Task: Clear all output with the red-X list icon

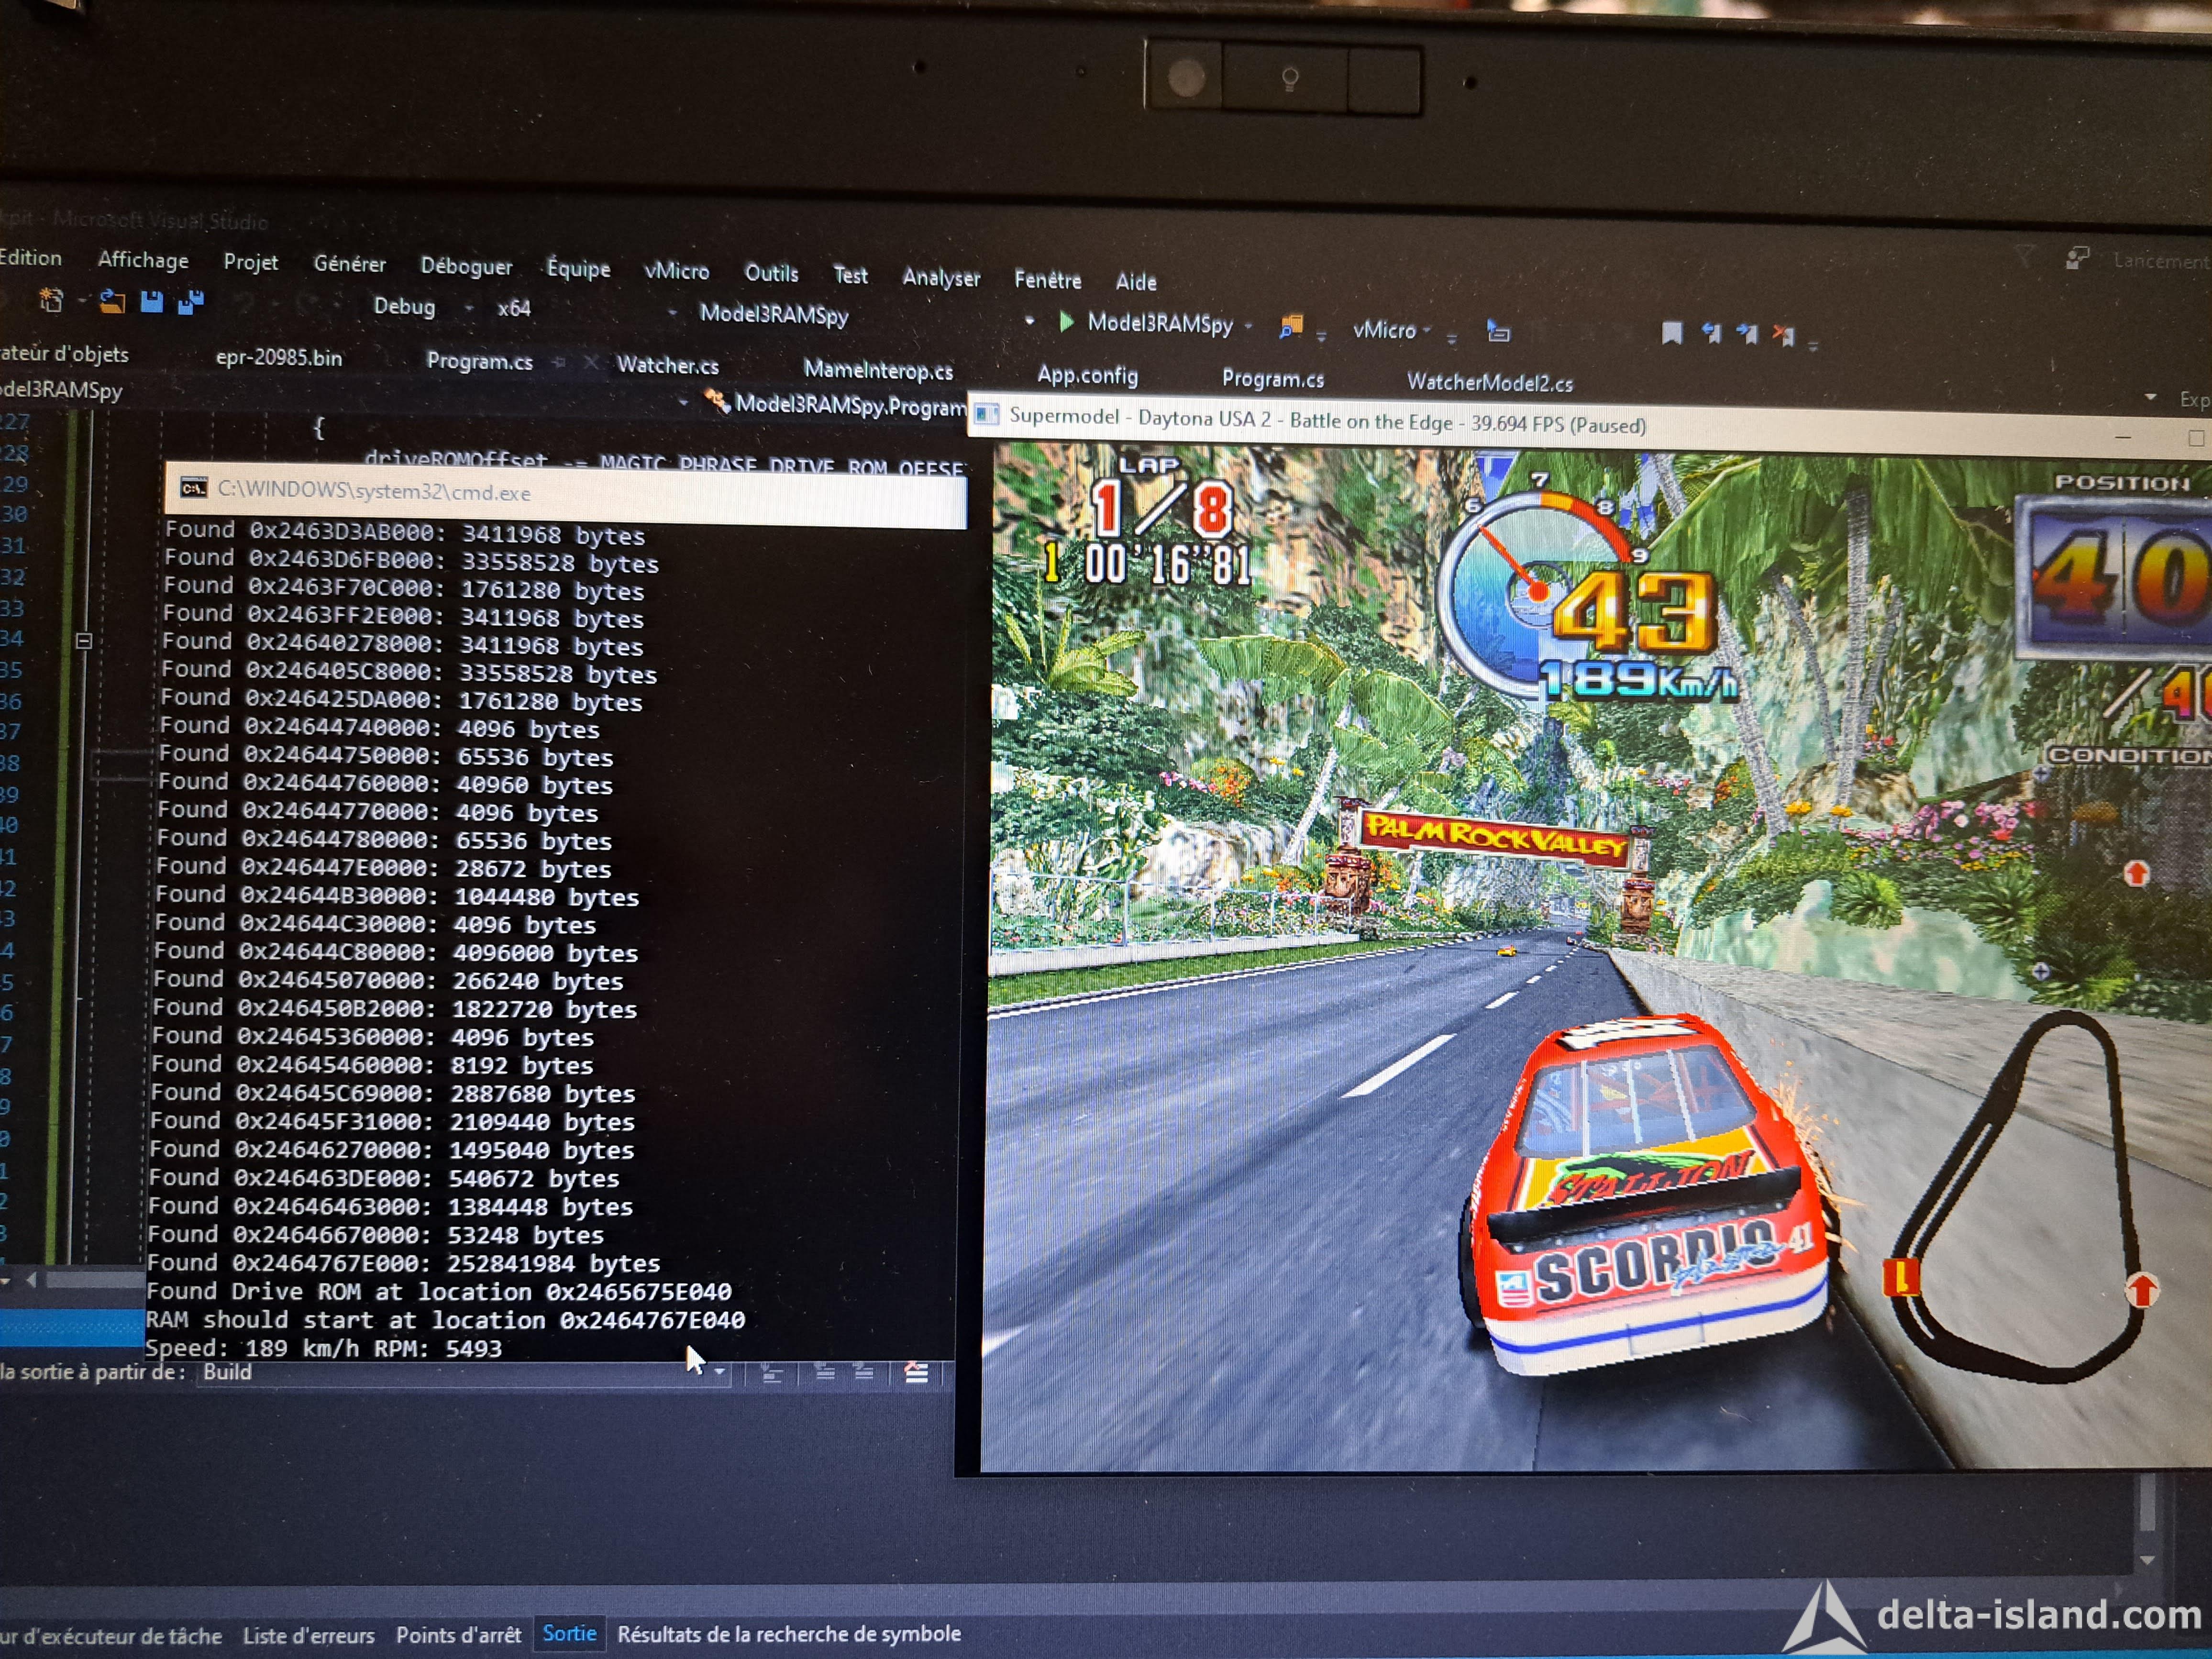Action: [916, 1373]
